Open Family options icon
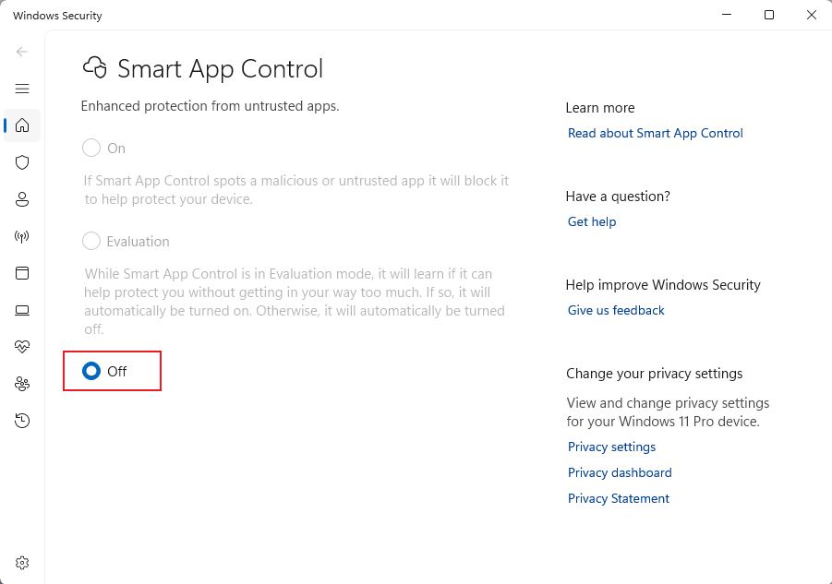Viewport: 832px width, 584px height. tap(22, 384)
